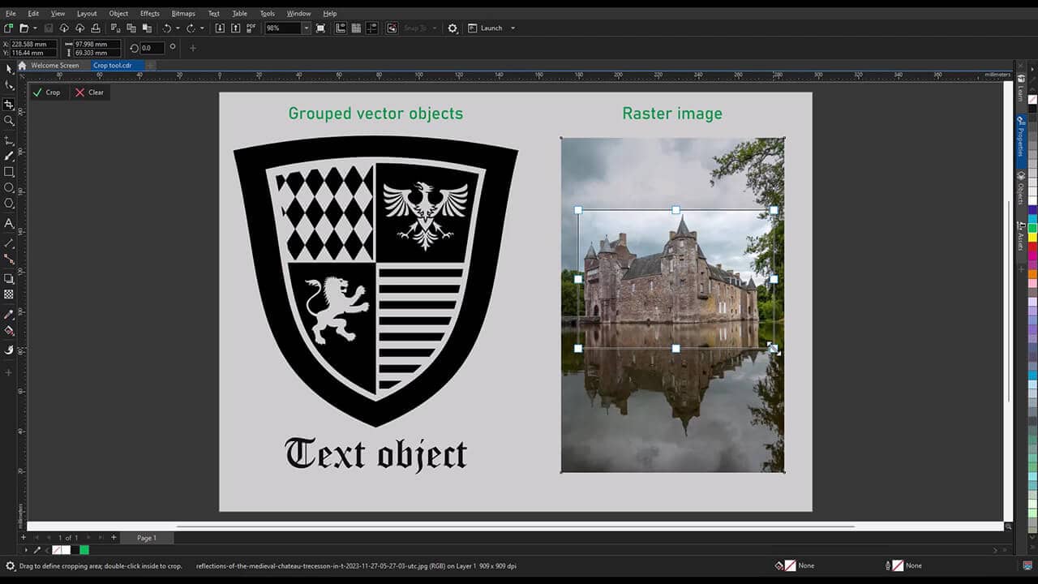The height and width of the screenshot is (584, 1038).
Task: Expand the Redo history arrow
Action: pos(202,28)
